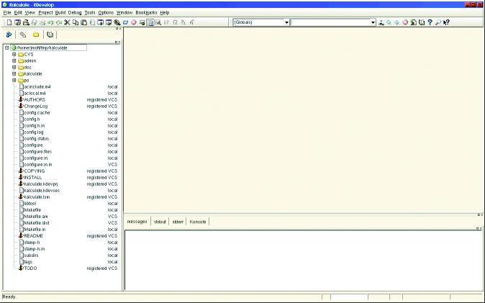Expand the kalculate folder node

[x=14, y=73]
